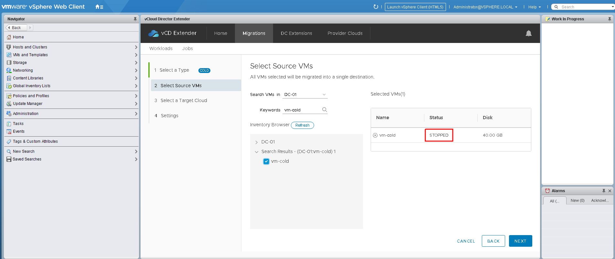
Task: Click the refresh icon in top bar
Action: click(x=376, y=7)
